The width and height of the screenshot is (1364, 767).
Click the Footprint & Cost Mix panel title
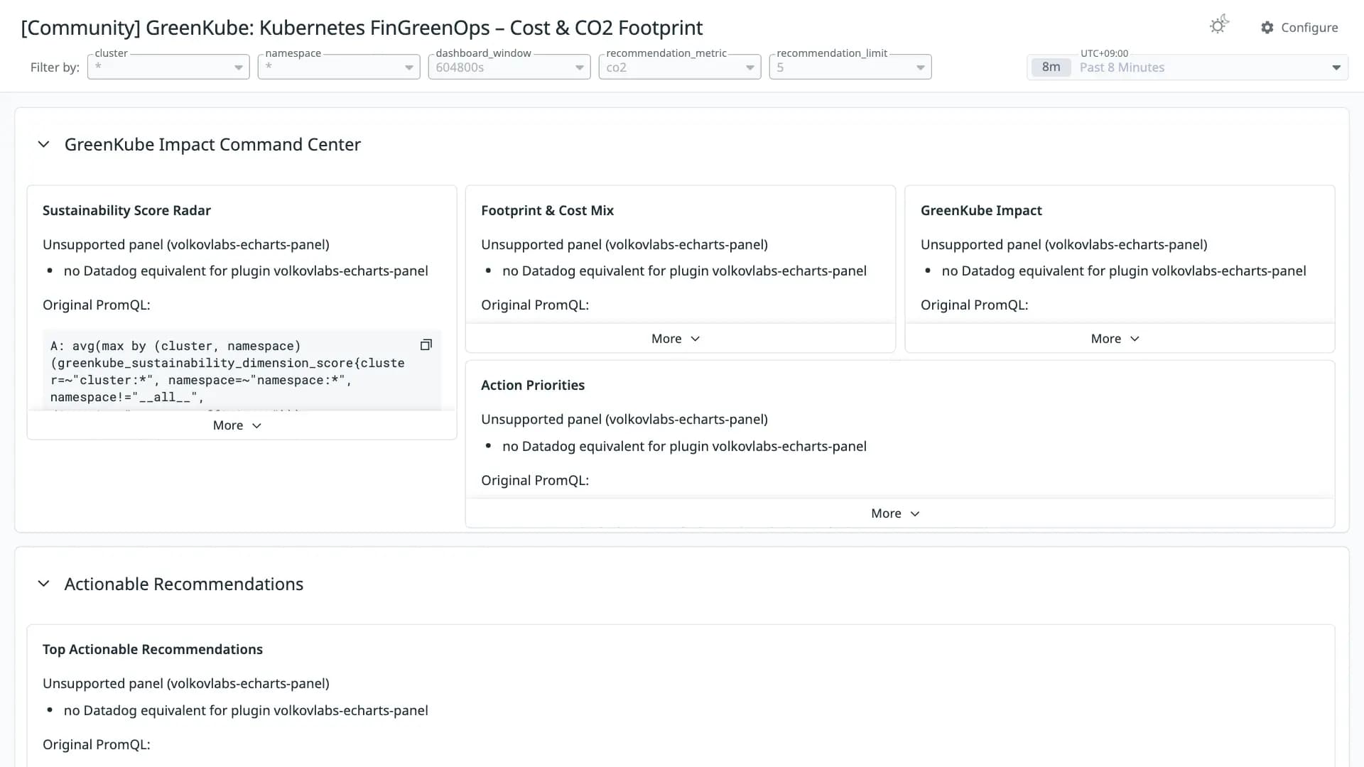click(x=547, y=210)
